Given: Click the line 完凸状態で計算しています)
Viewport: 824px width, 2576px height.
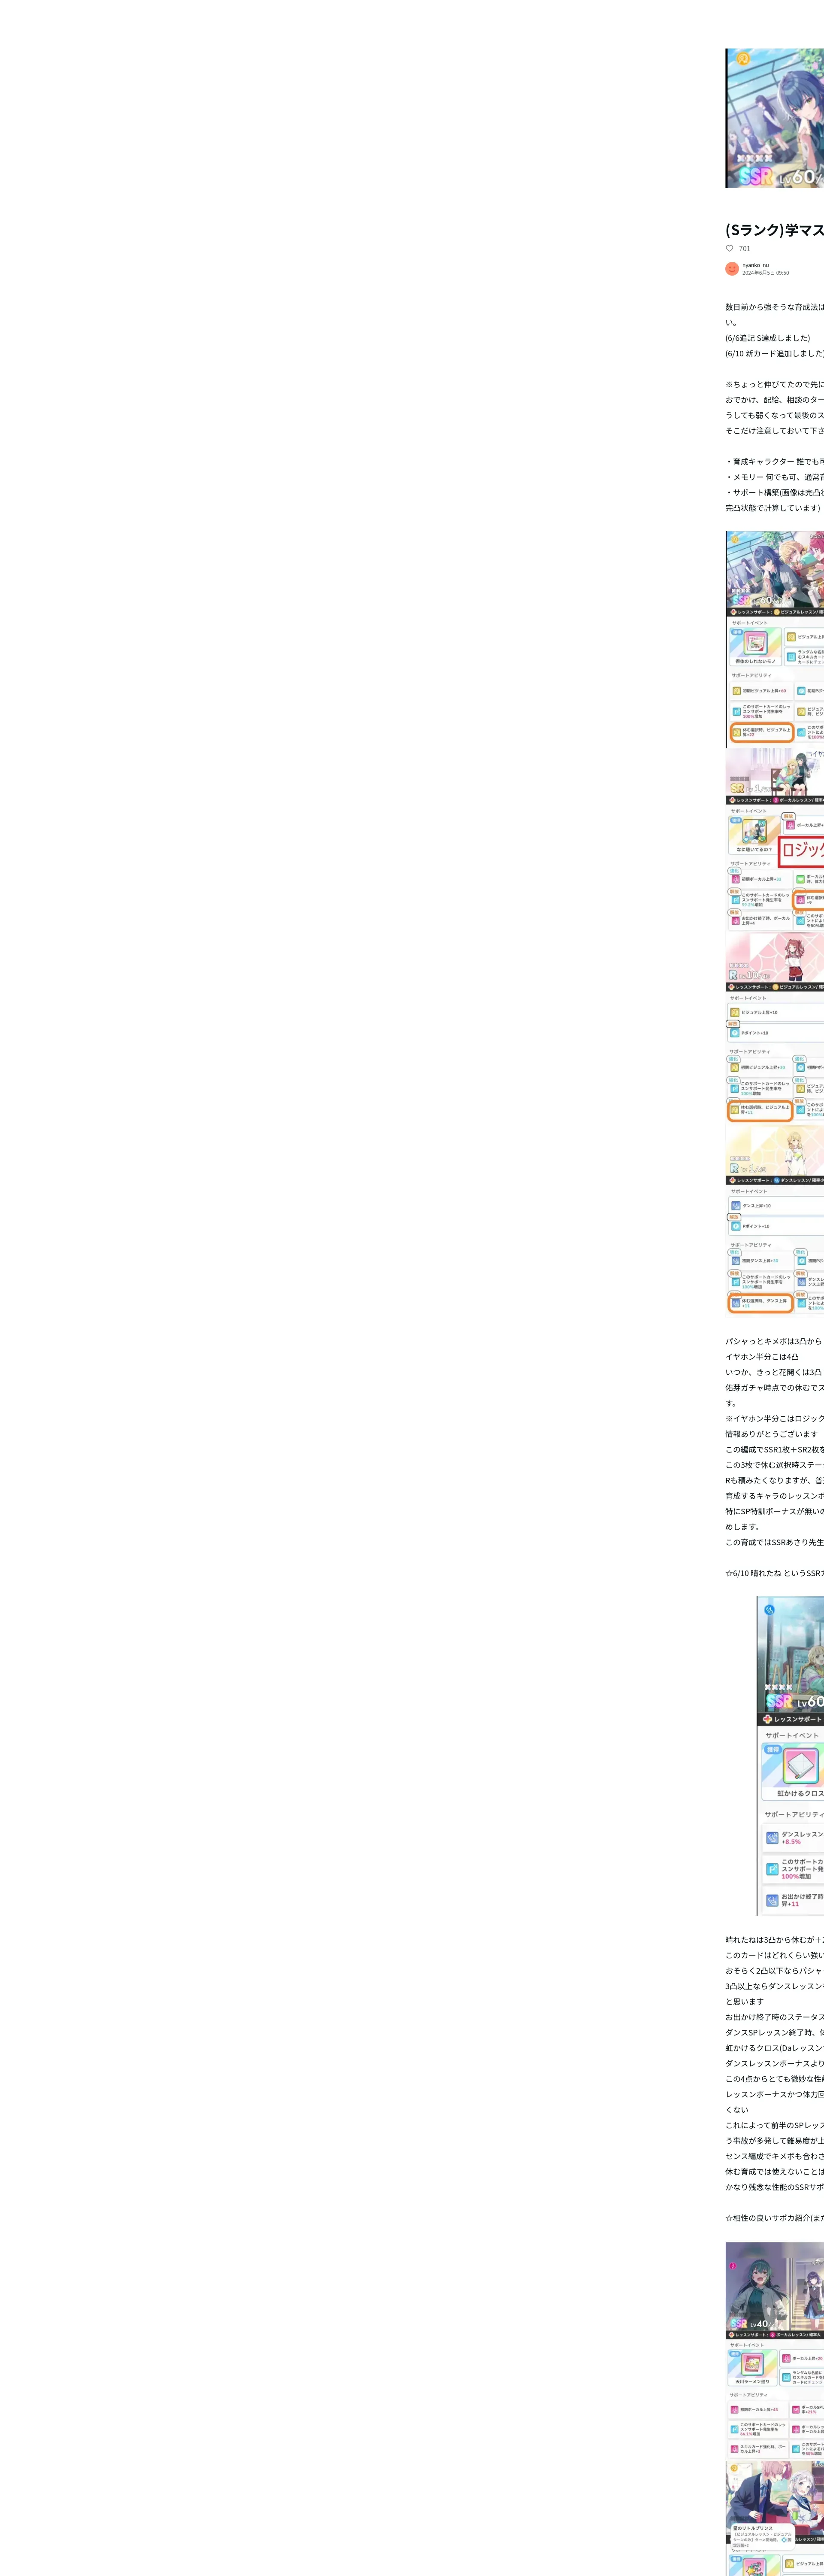Looking at the screenshot, I should [773, 508].
